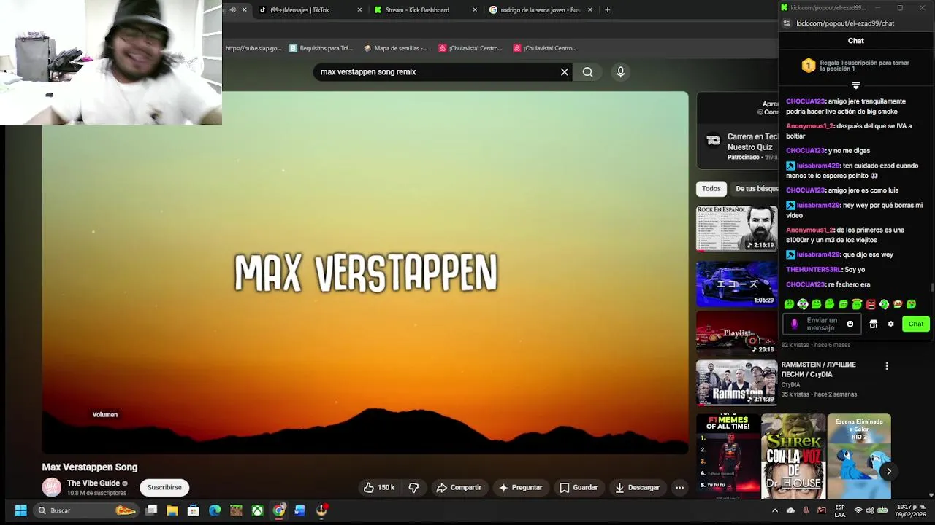Viewport: 935px width, 525px height.
Task: Switch to Chrome in the taskbar
Action: point(278,510)
